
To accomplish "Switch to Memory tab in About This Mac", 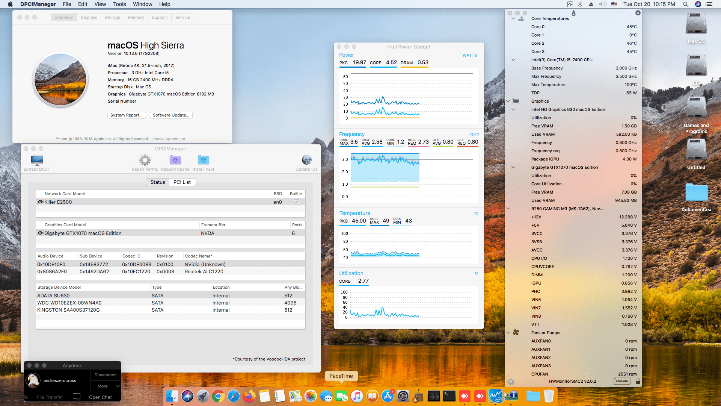I will pos(136,17).
